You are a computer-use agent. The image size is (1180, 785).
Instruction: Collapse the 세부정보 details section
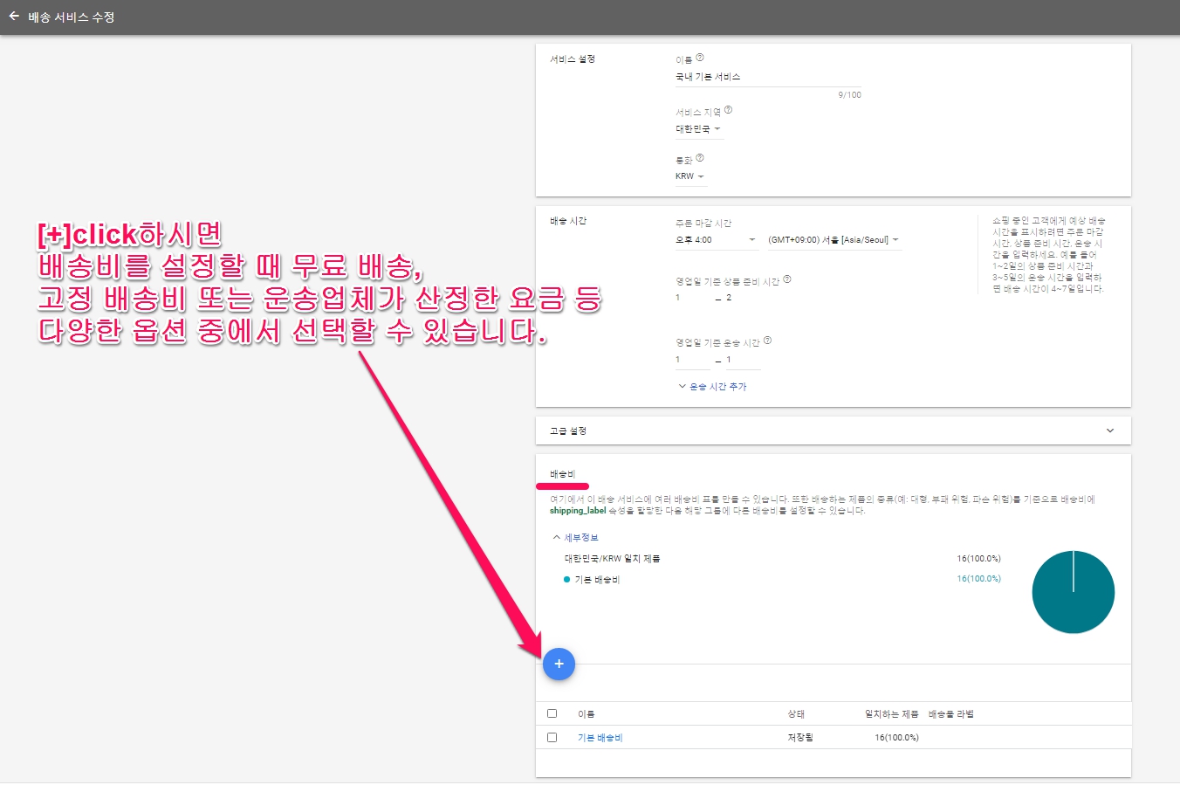[x=575, y=538]
